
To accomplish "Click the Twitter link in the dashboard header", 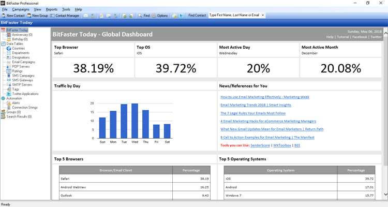I will [376, 37].
